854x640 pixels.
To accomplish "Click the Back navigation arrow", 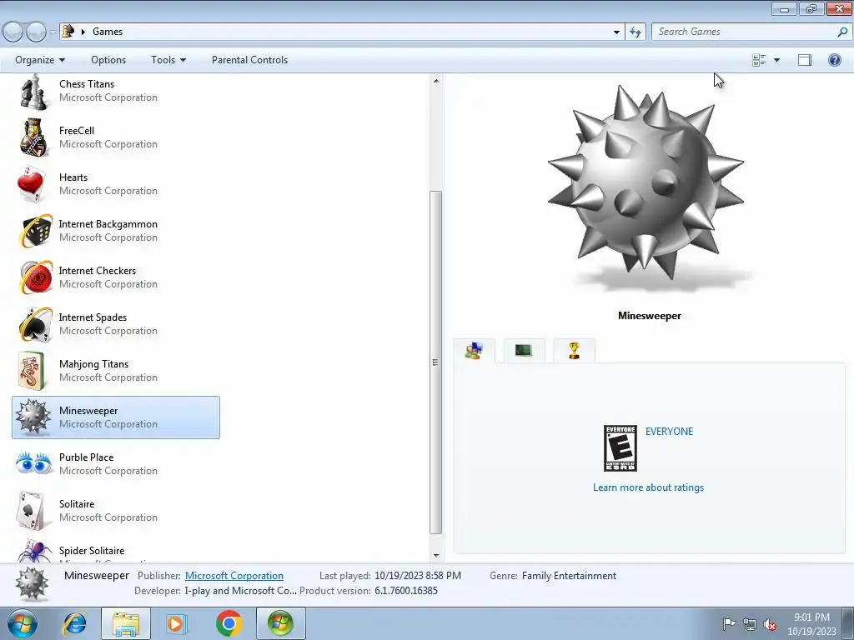I will (13, 32).
